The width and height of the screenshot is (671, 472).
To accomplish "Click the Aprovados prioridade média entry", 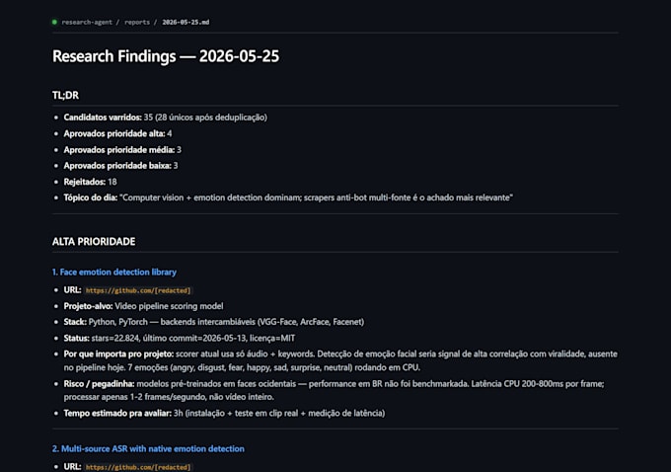I will (x=122, y=150).
